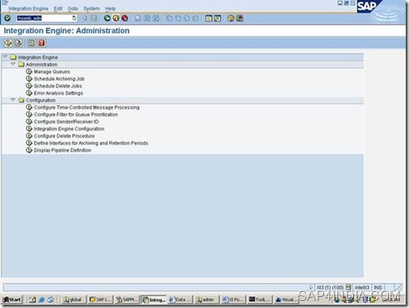Open the Help menu
The height and width of the screenshot is (308, 409).
click(110, 8)
